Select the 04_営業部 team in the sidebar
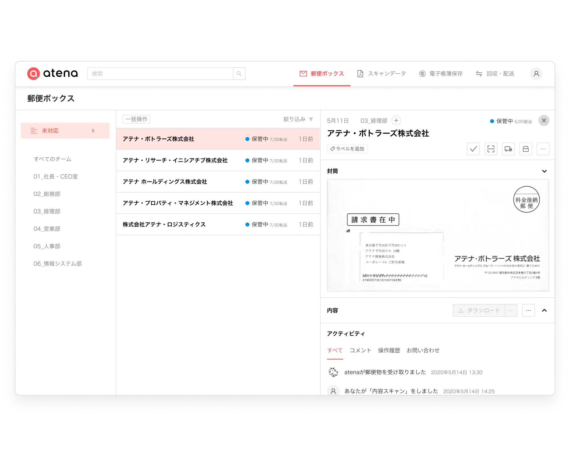 47,229
